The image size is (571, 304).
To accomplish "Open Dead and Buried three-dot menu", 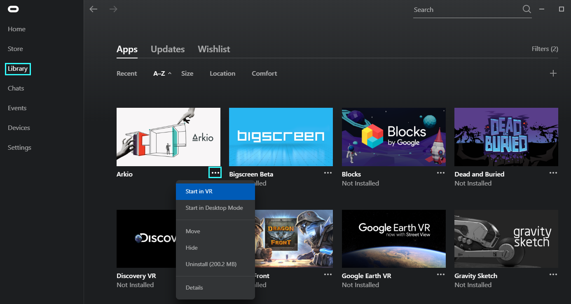I will [553, 173].
